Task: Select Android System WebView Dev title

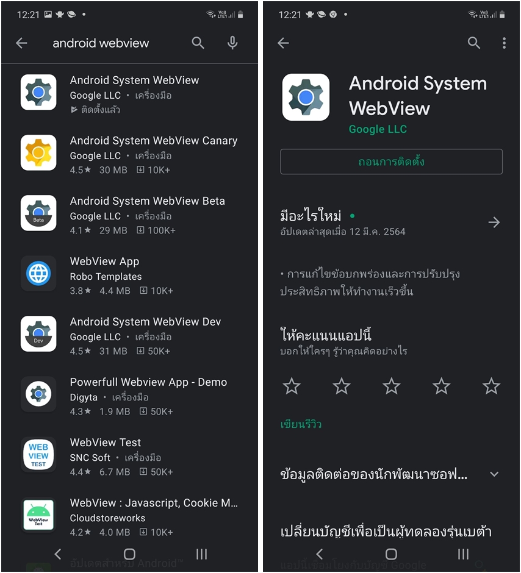Action: [146, 322]
